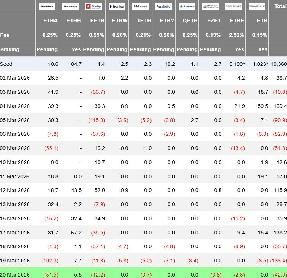Click the highlighted 20 Mar 2026 date
Screen dimensions: 287x278
click(x=15, y=274)
